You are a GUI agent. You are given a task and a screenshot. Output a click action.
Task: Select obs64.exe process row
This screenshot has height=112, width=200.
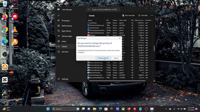[x=120, y=23]
